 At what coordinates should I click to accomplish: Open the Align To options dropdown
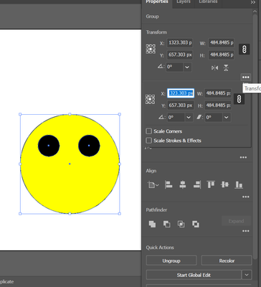click(153, 184)
